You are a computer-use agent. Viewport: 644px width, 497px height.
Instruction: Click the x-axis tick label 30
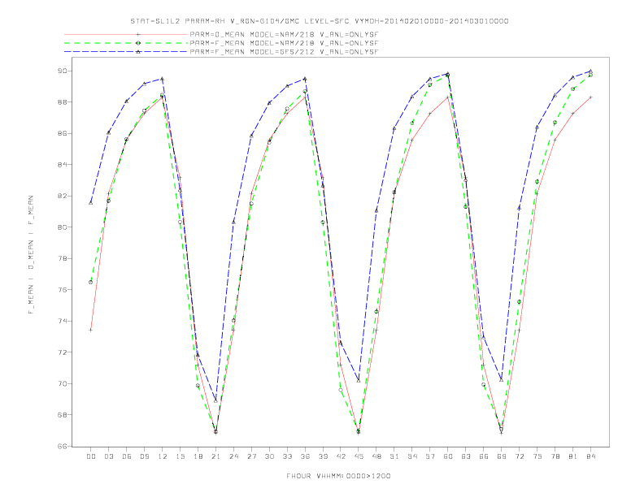click(269, 456)
